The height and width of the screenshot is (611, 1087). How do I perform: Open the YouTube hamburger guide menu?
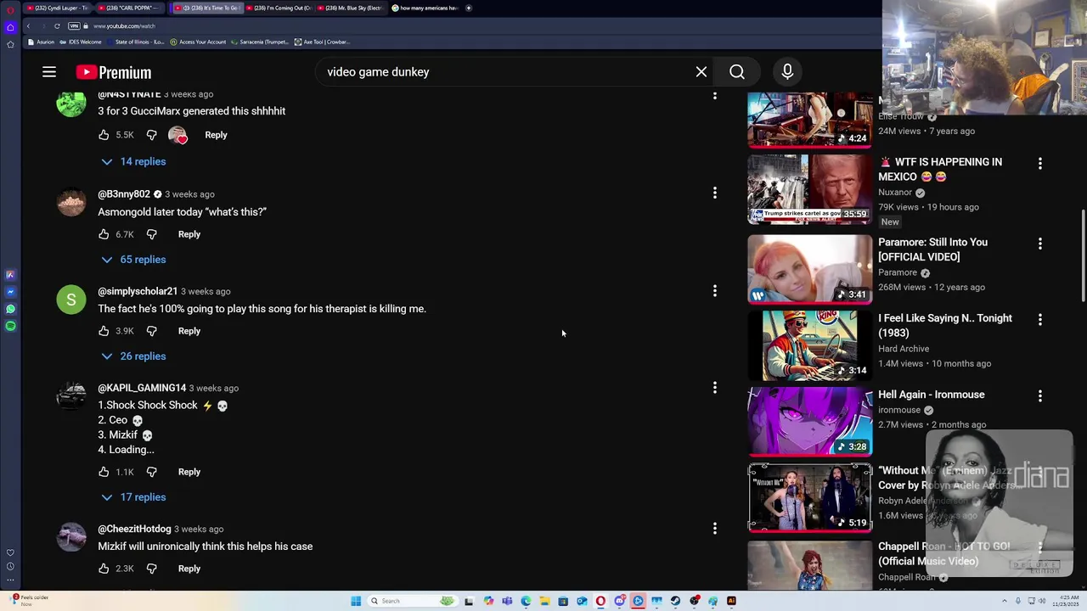point(49,72)
